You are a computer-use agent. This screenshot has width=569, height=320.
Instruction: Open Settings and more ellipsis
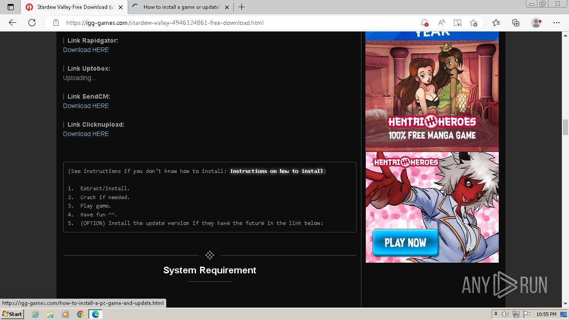pos(557,23)
